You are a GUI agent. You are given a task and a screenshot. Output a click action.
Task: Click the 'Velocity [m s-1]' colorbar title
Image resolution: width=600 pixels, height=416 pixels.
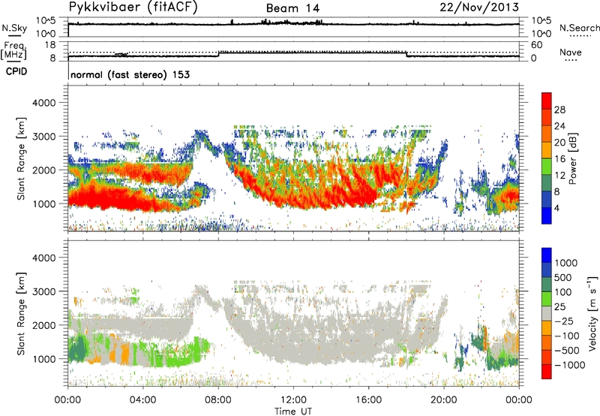click(592, 313)
